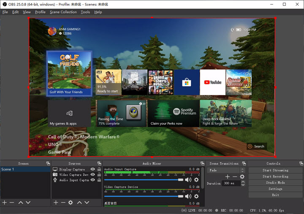Image resolution: width=304 pixels, height=214 pixels.
Task: Click the Start Recording button
Action: [x=275, y=176]
